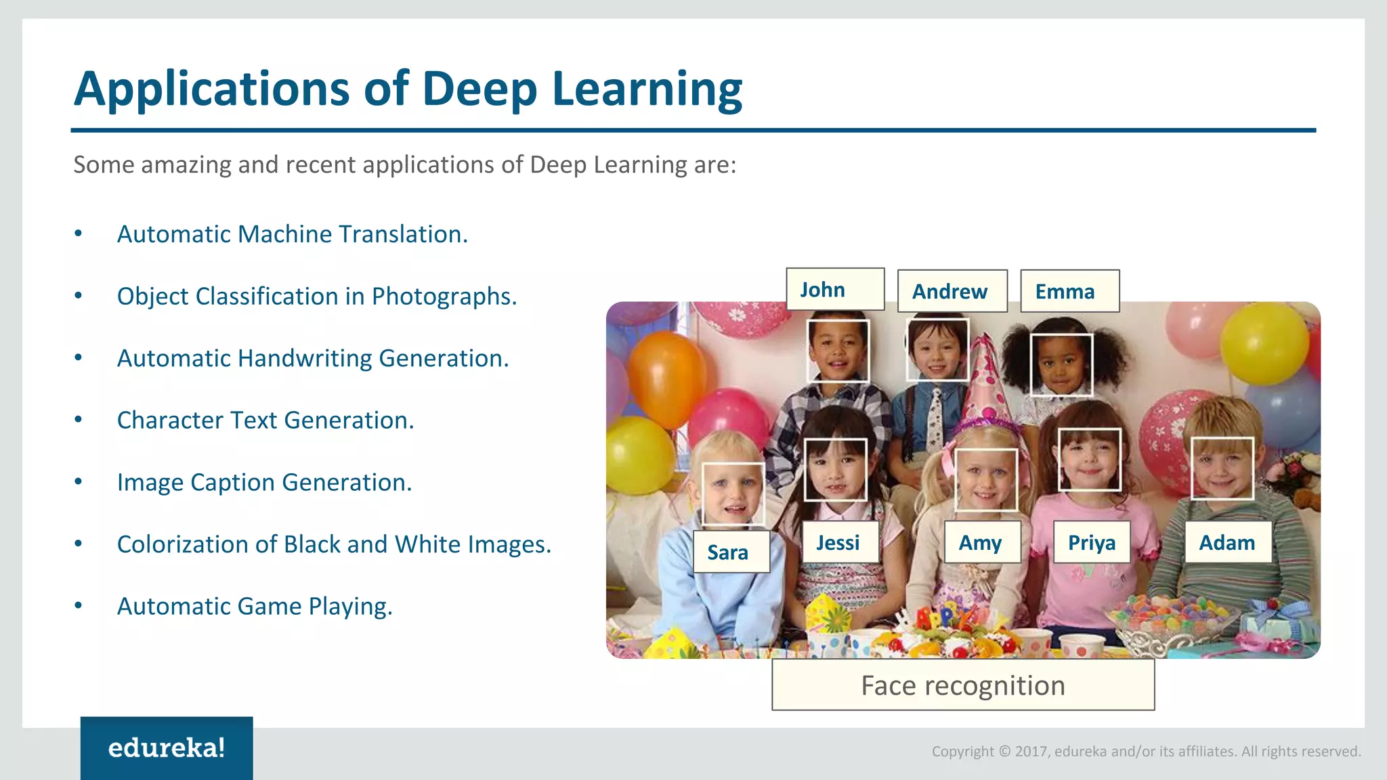Click the edureka! logo
Viewport: 1387px width, 780px height.
click(x=167, y=748)
